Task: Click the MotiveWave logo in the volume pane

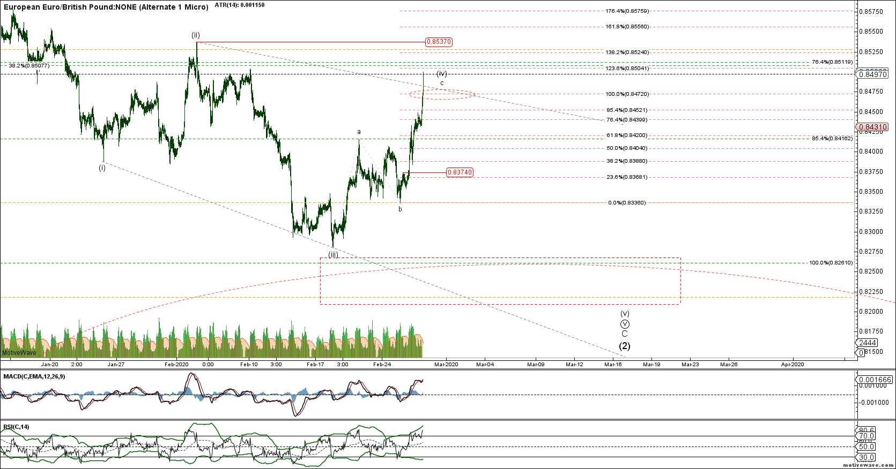Action: click(19, 353)
